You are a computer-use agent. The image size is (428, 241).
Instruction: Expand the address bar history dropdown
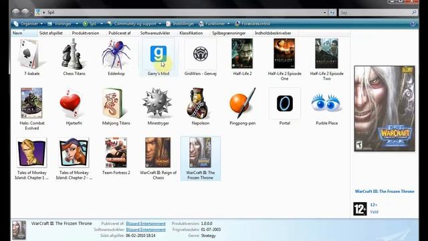coord(324,12)
